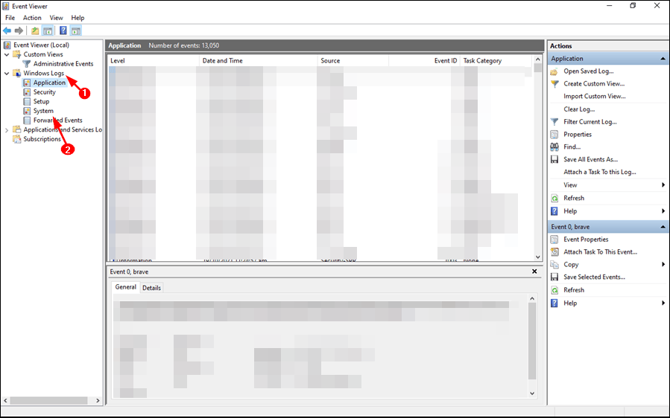The height and width of the screenshot is (418, 670).
Task: Click the Attach Task To This Event icon
Action: click(x=554, y=252)
